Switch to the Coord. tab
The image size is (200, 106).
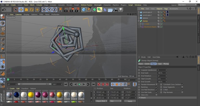pyautogui.click(x=147, y=64)
